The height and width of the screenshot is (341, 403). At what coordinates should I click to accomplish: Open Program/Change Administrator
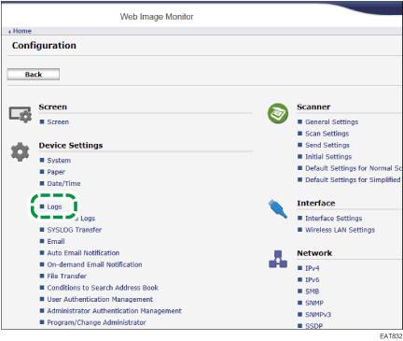[x=96, y=322]
